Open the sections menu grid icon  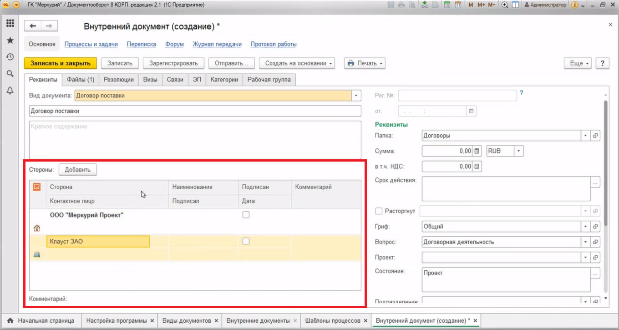[10, 24]
